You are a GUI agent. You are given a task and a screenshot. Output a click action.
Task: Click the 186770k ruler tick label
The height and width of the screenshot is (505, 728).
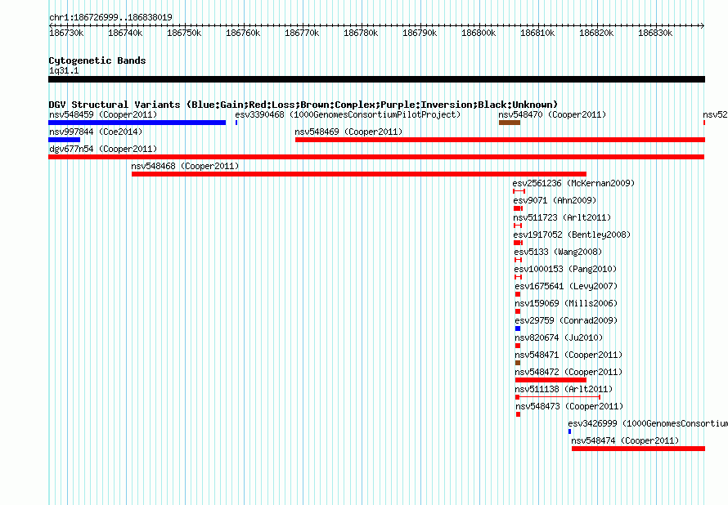click(302, 33)
